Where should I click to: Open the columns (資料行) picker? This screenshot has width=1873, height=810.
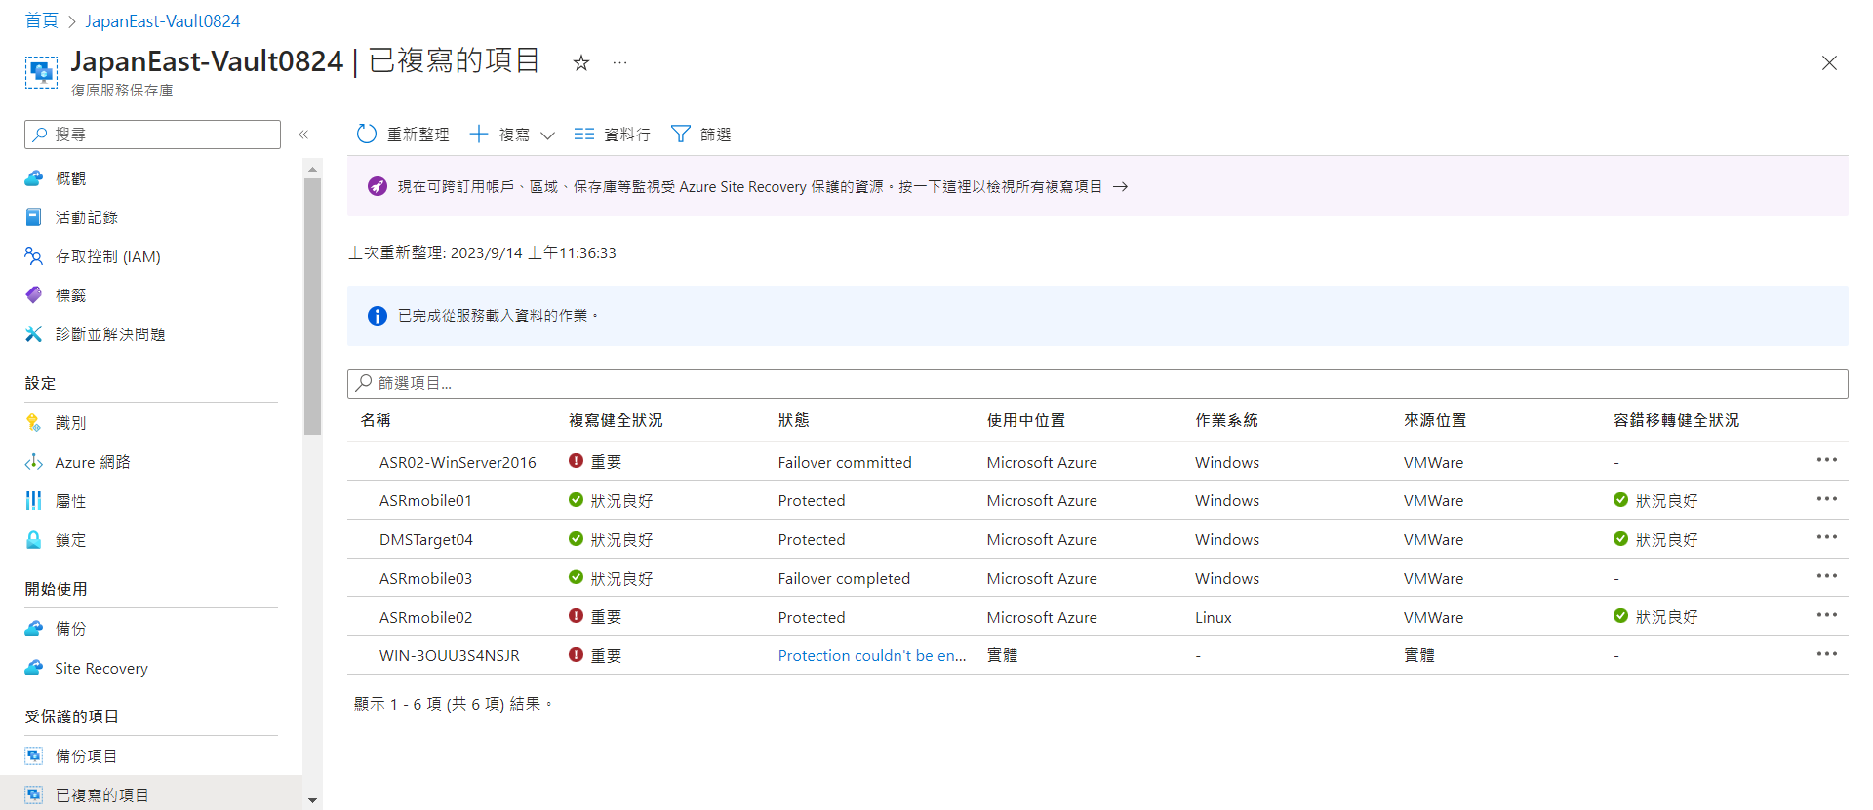pyautogui.click(x=612, y=134)
